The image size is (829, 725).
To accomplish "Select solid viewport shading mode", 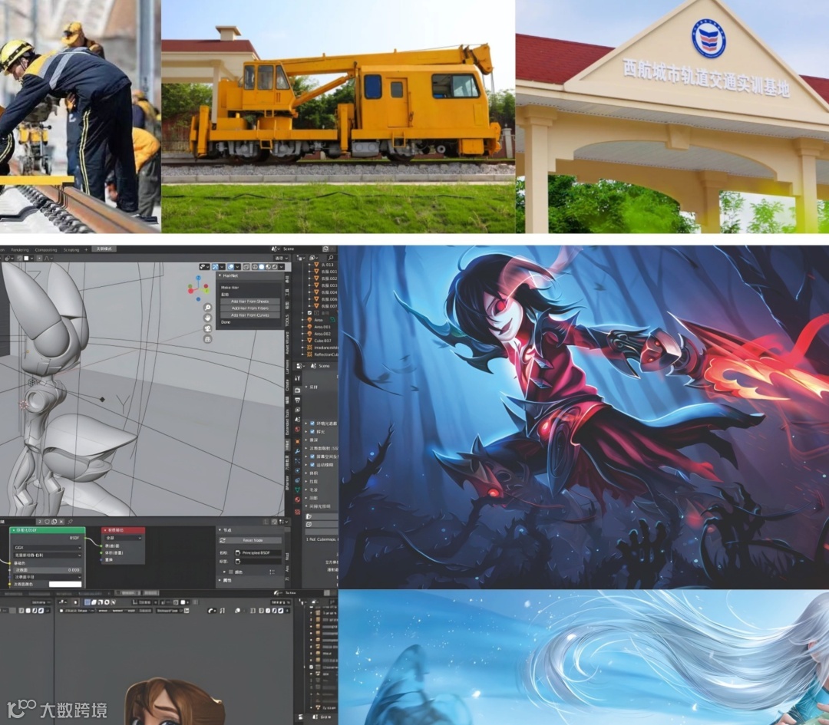I will click(261, 267).
